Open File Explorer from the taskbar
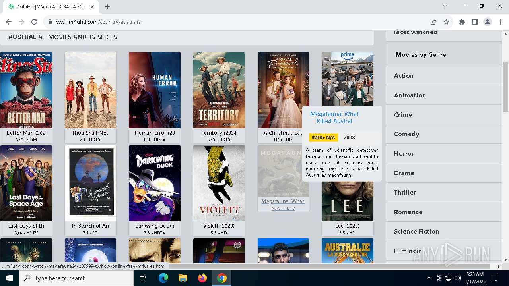509x286 pixels. 183,278
